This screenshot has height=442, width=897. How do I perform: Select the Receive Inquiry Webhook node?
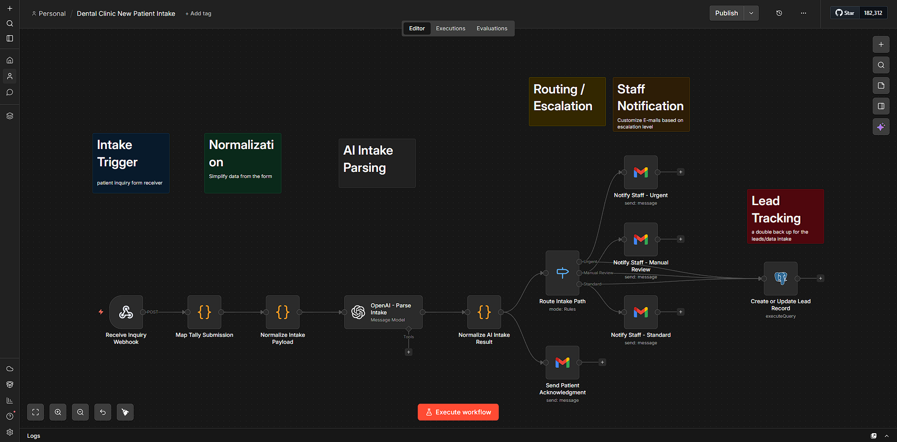tap(125, 312)
